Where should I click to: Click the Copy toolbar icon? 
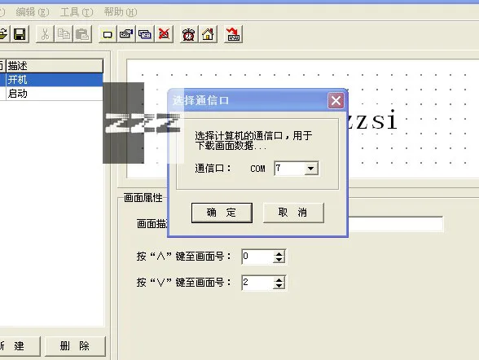[x=64, y=34]
